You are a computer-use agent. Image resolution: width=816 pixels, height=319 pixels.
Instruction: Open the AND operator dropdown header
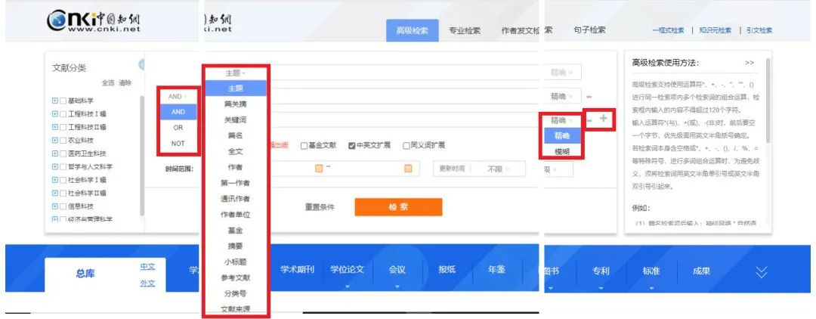click(178, 96)
